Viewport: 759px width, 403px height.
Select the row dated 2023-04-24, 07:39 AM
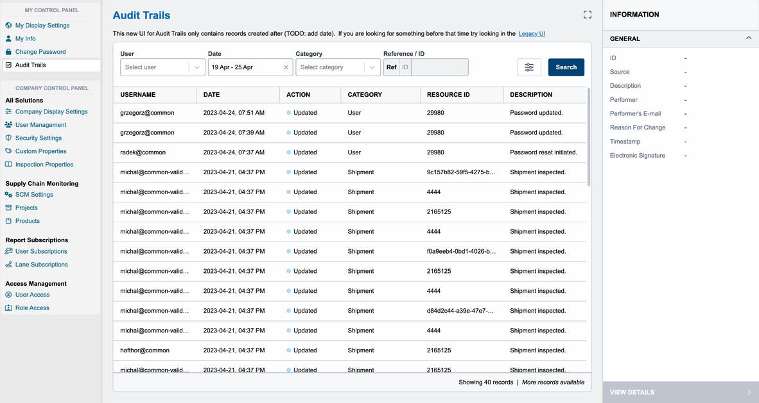point(349,133)
